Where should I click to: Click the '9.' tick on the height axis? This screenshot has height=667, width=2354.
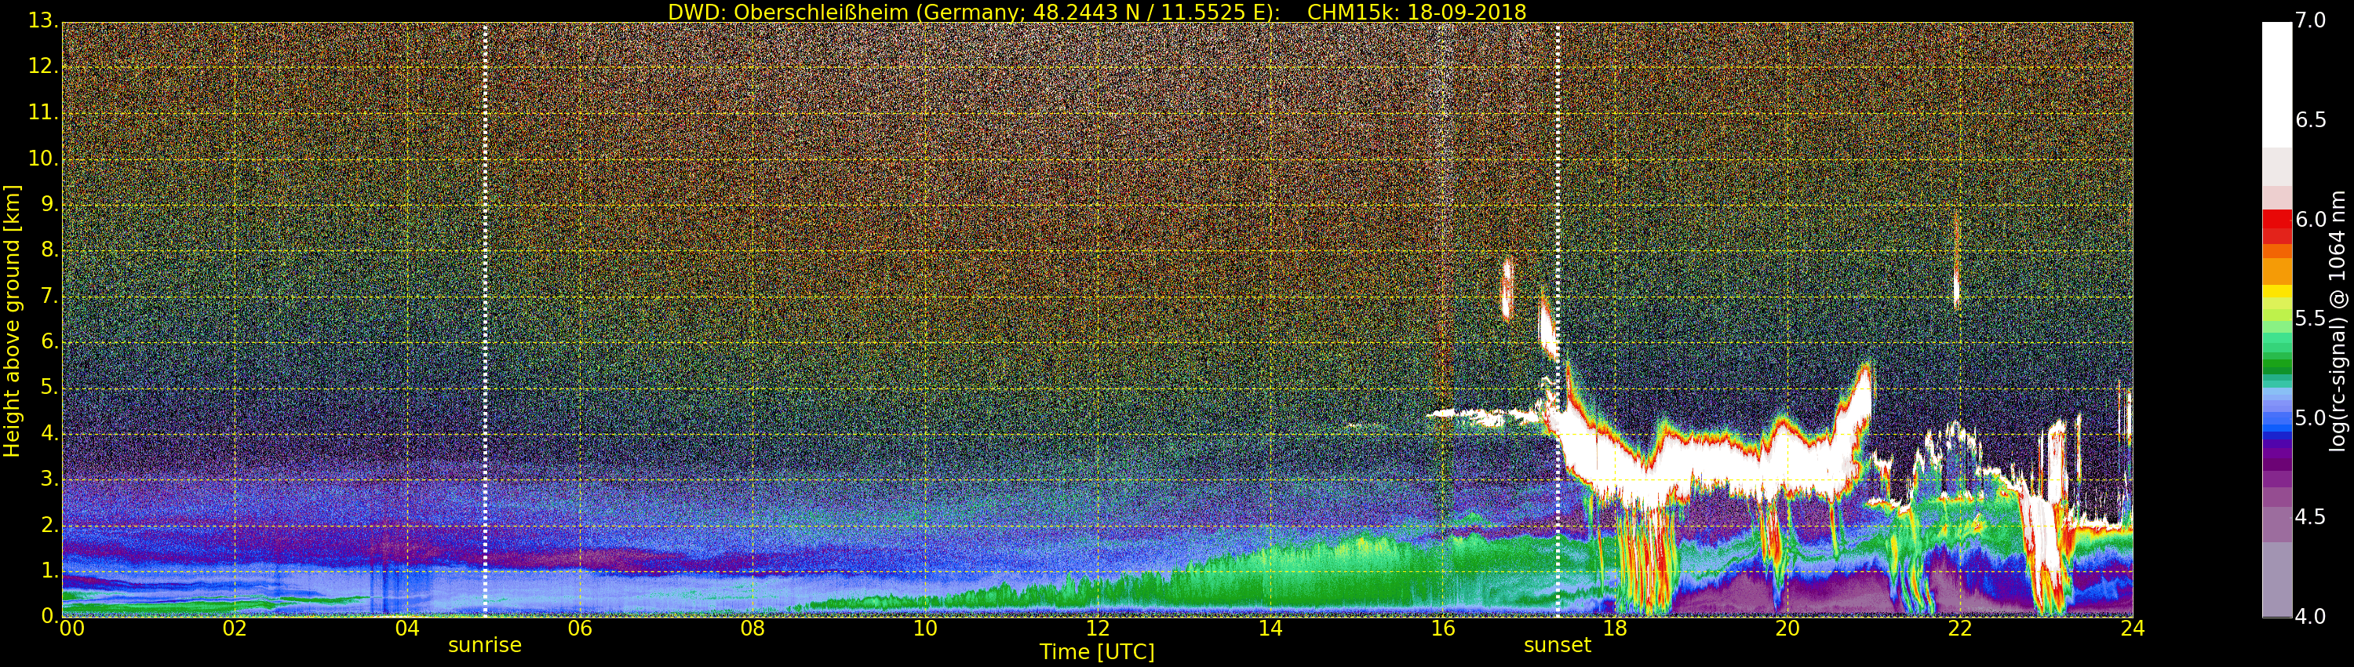49,204
